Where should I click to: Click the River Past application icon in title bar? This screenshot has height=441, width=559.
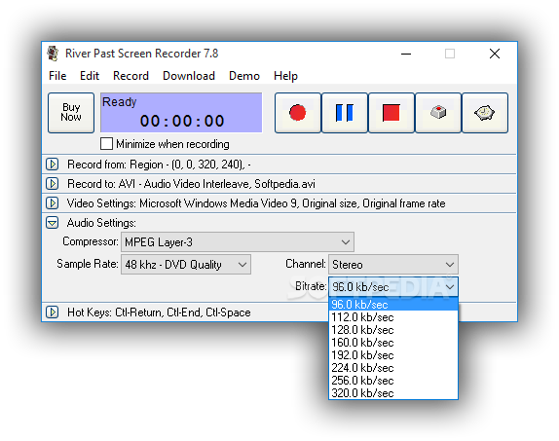coord(54,54)
